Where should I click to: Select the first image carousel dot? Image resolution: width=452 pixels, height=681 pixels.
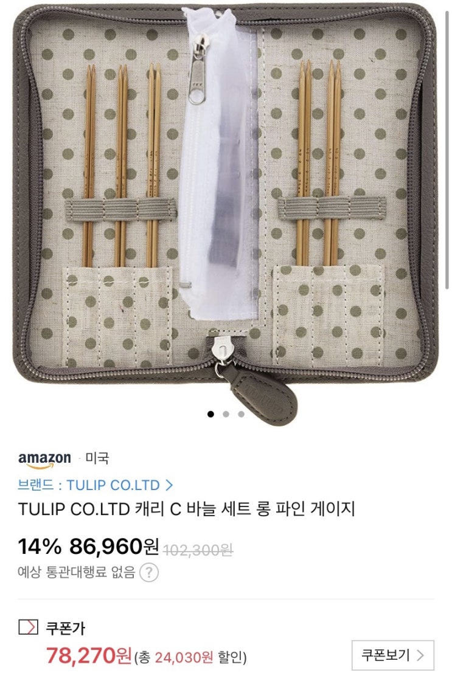pos(210,414)
